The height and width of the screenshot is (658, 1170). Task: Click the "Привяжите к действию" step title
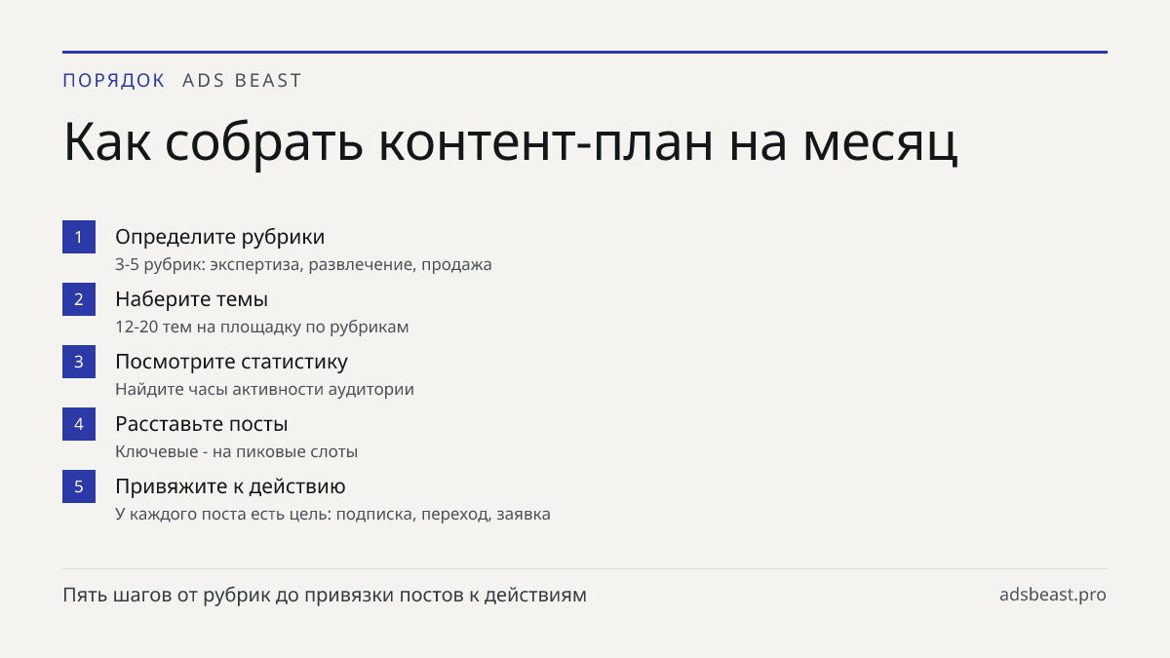pos(230,486)
